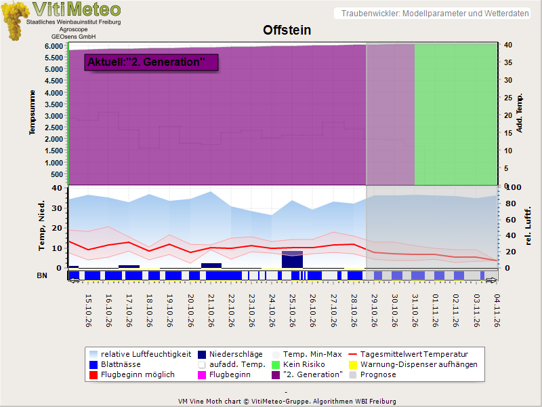Click the VM Vine Moth chart copyright footer
Screen dimensions: 542x407
tap(287, 402)
